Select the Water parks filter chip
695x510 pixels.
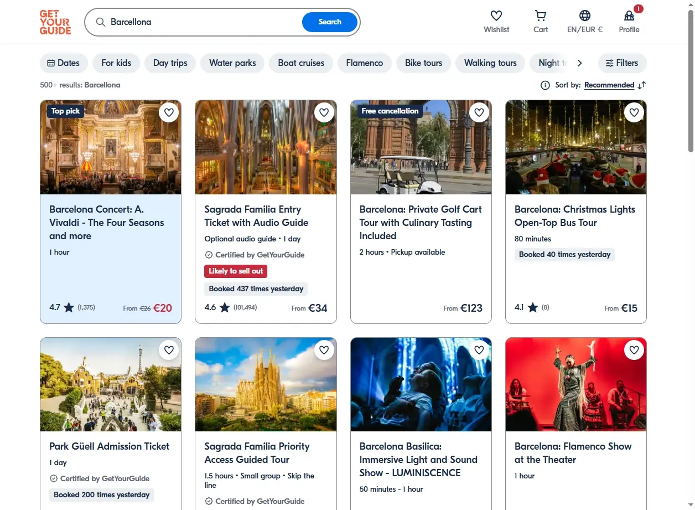tap(232, 63)
